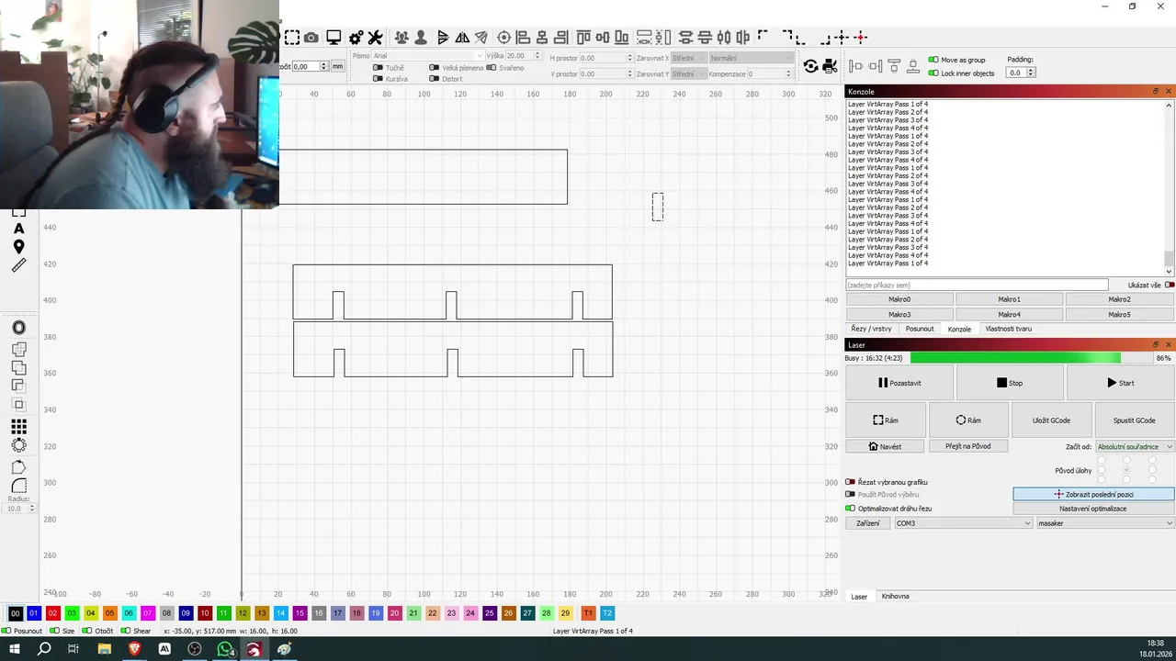Viewport: 1176px width, 661px height.
Task: Open the COM3 port dropdown
Action: pos(964,523)
